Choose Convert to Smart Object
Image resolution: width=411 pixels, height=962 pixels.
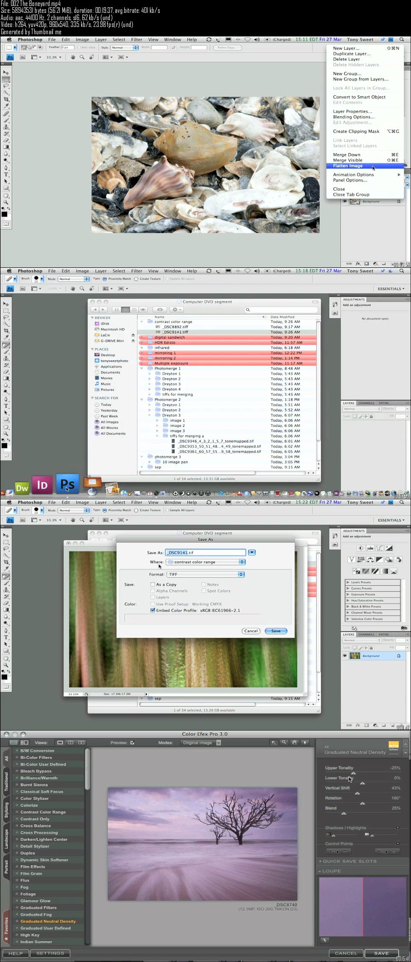click(x=365, y=97)
